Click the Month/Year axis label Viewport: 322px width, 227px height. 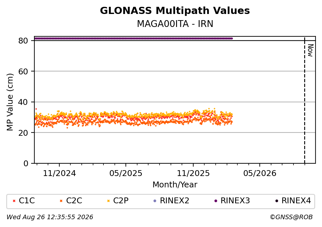click(x=175, y=185)
